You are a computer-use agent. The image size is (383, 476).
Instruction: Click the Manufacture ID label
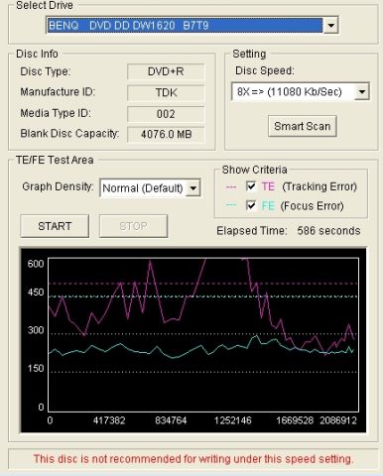58,92
